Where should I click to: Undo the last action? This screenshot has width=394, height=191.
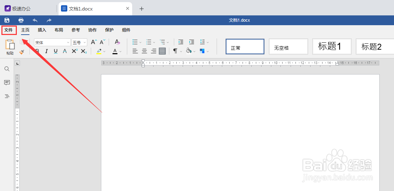35,20
